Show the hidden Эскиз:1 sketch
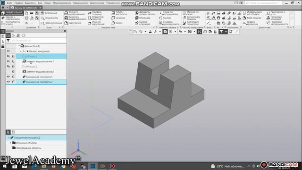Viewport: 302px width, 170px height. pyautogui.click(x=8, y=56)
